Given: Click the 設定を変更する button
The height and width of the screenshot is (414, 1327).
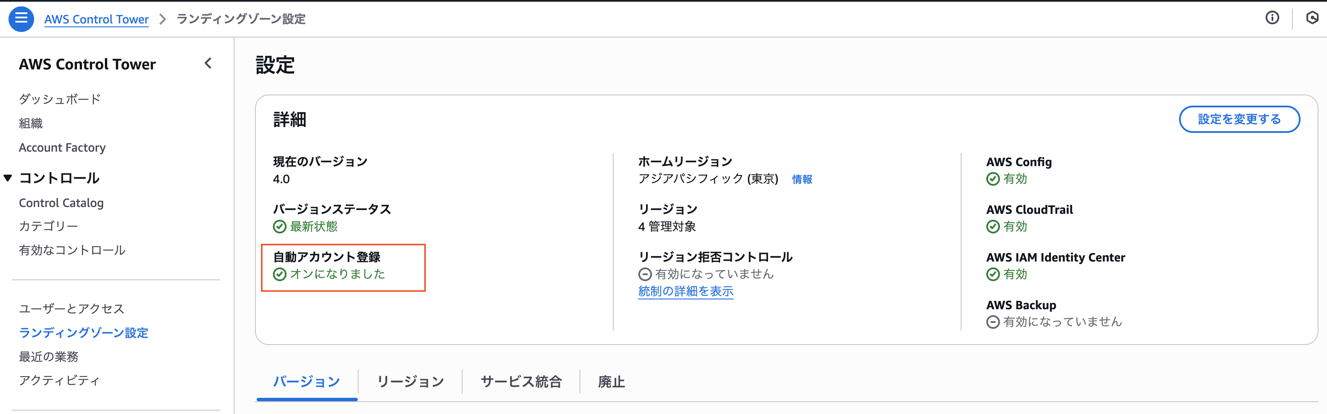Looking at the screenshot, I should coord(1240,119).
